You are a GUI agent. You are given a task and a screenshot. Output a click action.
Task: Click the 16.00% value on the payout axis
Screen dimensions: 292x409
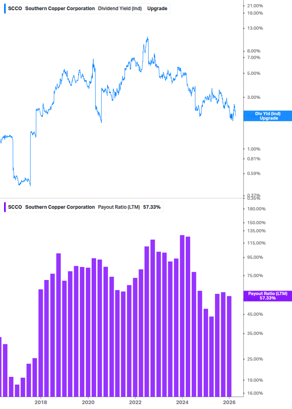[255, 394]
